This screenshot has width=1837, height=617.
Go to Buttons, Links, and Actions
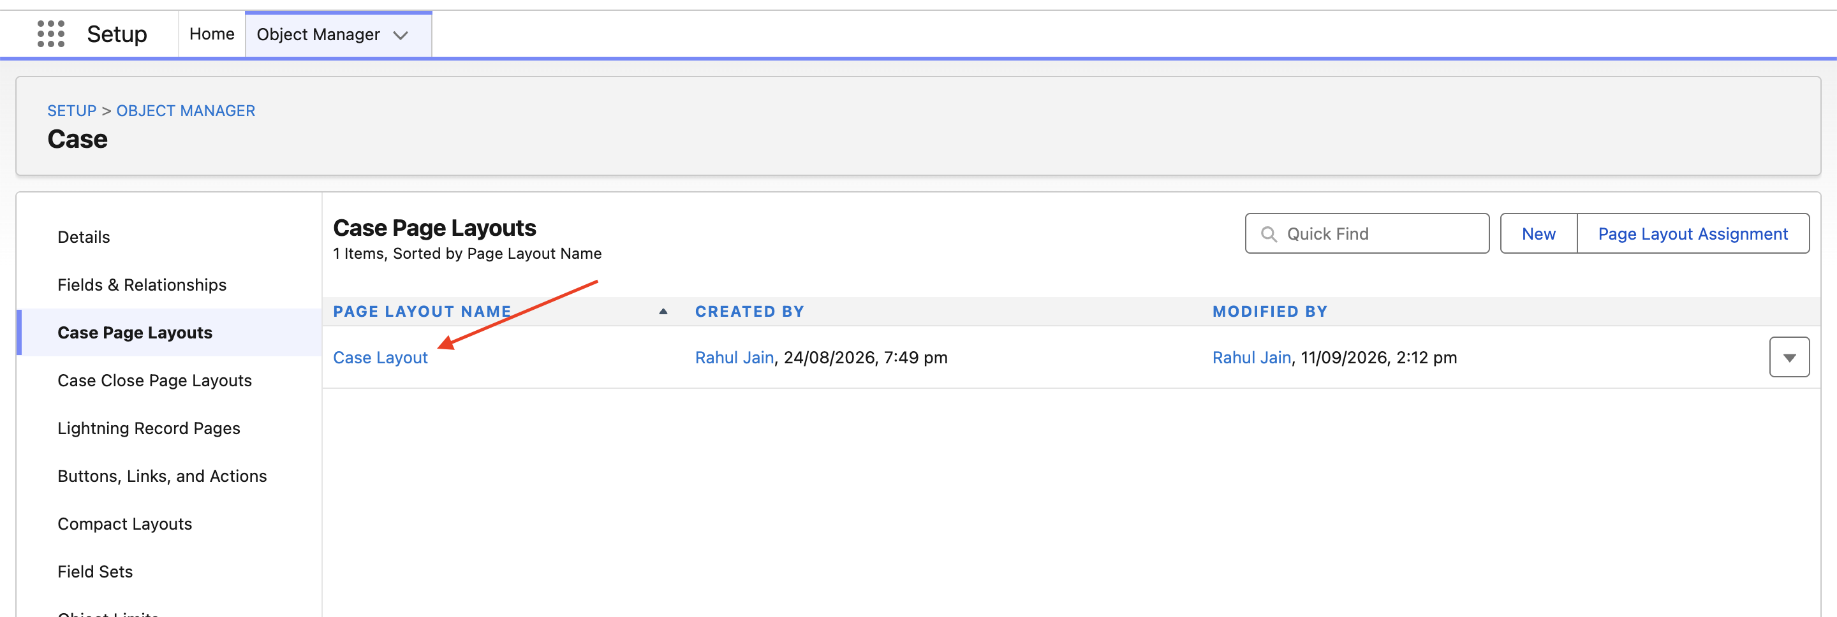click(162, 475)
